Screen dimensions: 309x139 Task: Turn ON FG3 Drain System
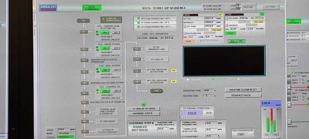(105, 48)
